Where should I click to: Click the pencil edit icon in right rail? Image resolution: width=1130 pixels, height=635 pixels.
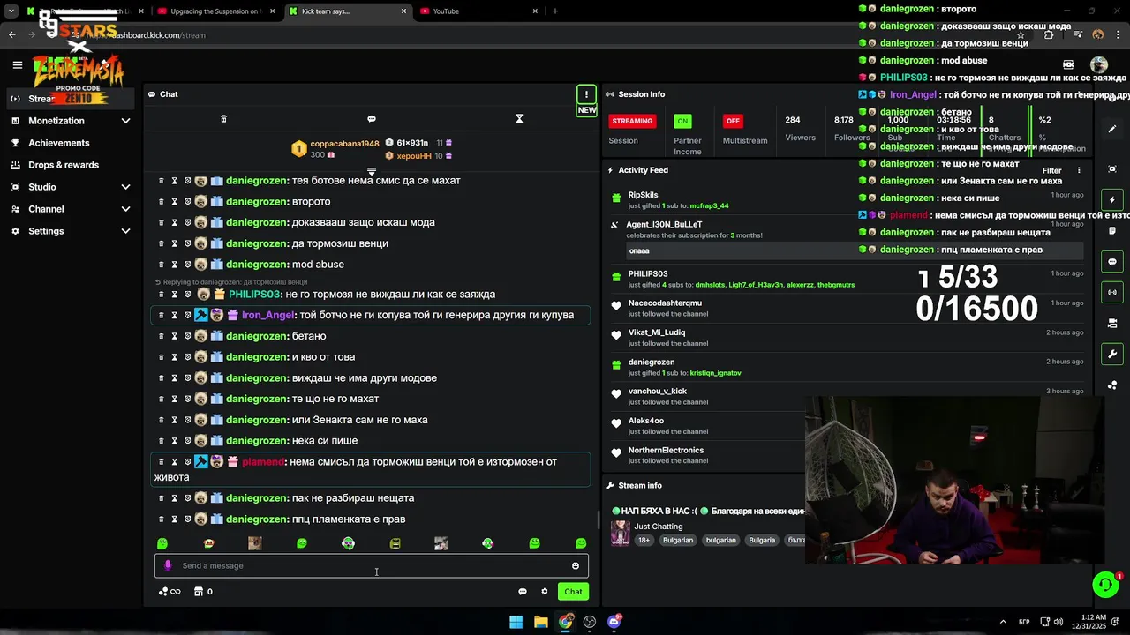point(1112,129)
